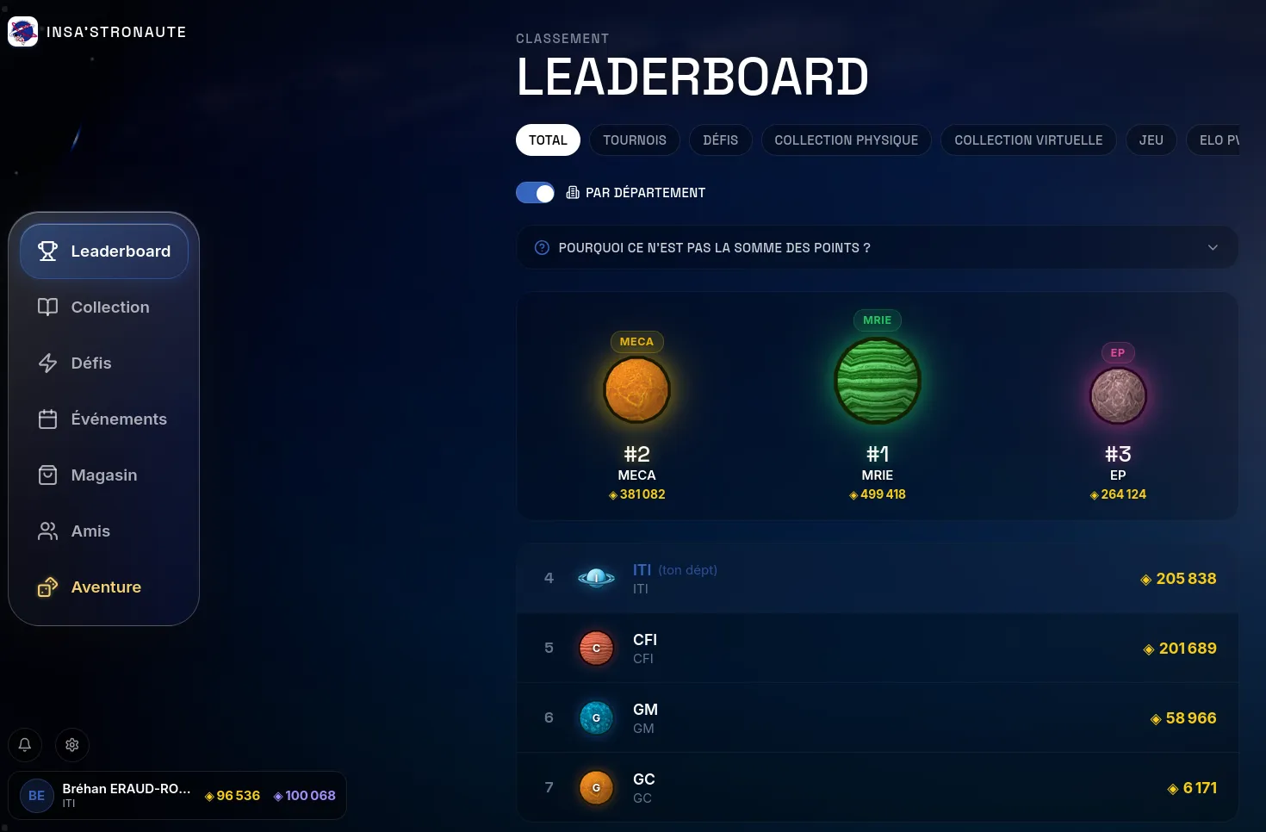Image resolution: width=1266 pixels, height=832 pixels.
Task: Open settings with the gear icon
Action: pyautogui.click(x=72, y=745)
